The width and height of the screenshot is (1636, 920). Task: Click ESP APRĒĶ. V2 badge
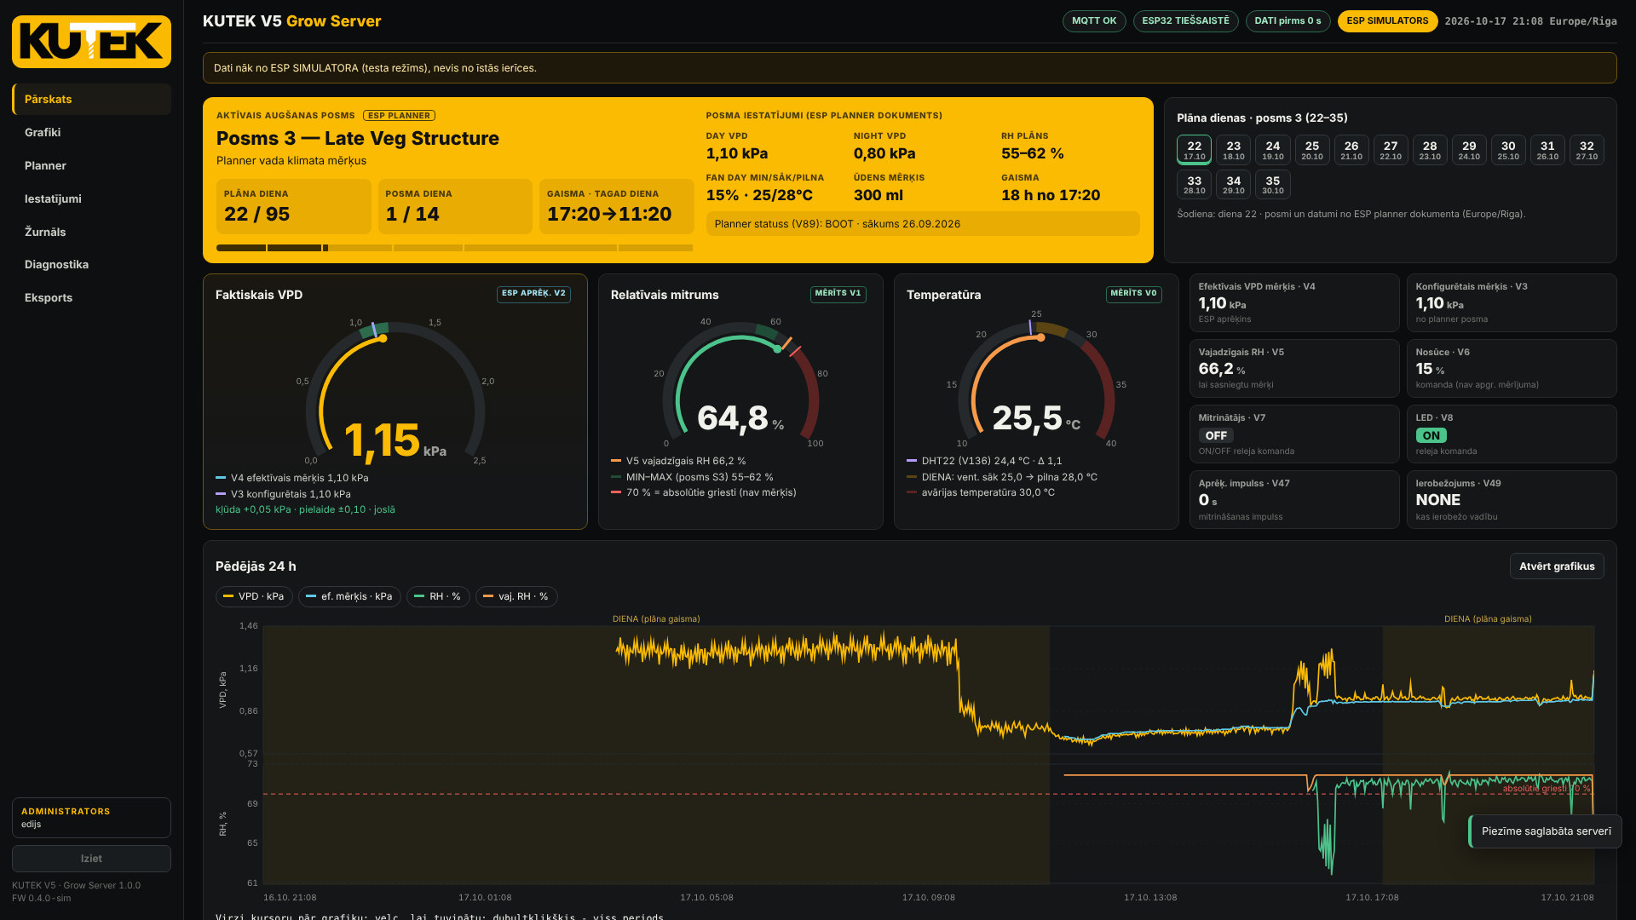pos(533,294)
